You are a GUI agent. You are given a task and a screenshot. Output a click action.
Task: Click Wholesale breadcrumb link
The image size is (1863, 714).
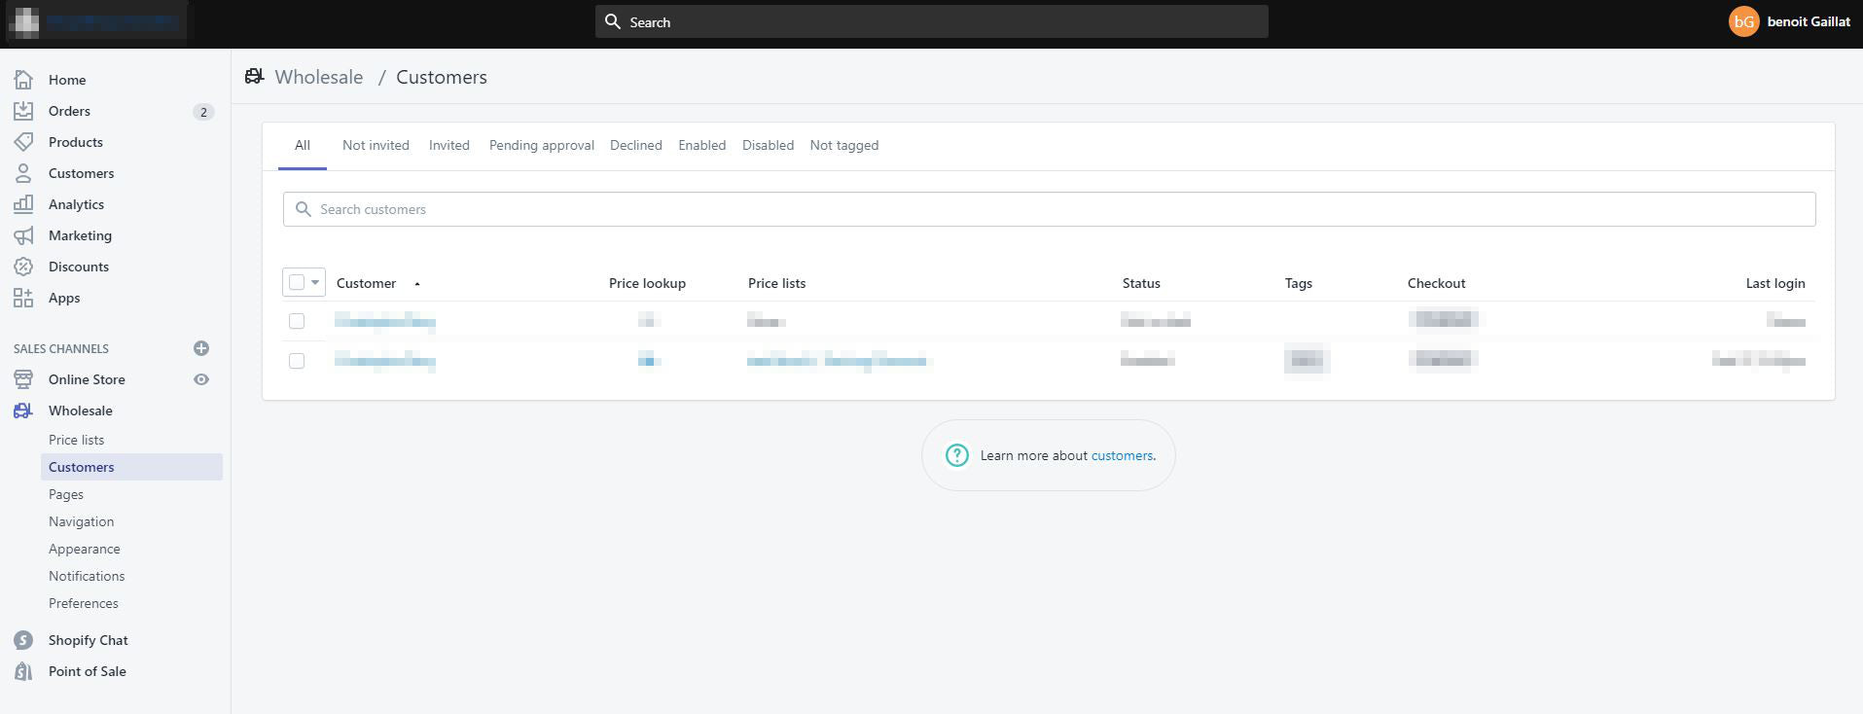tap(319, 77)
